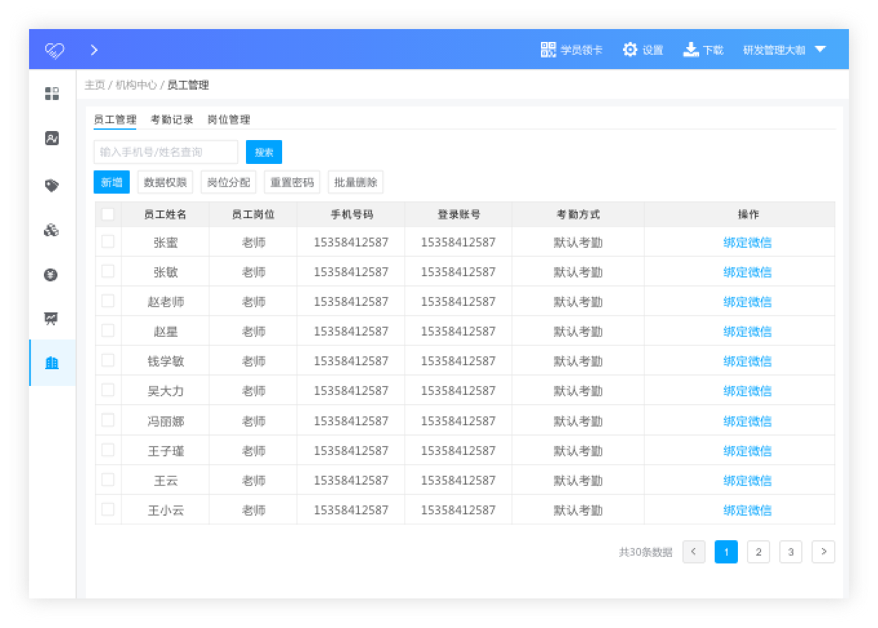Click the 员工姓名 column header

[x=165, y=214]
